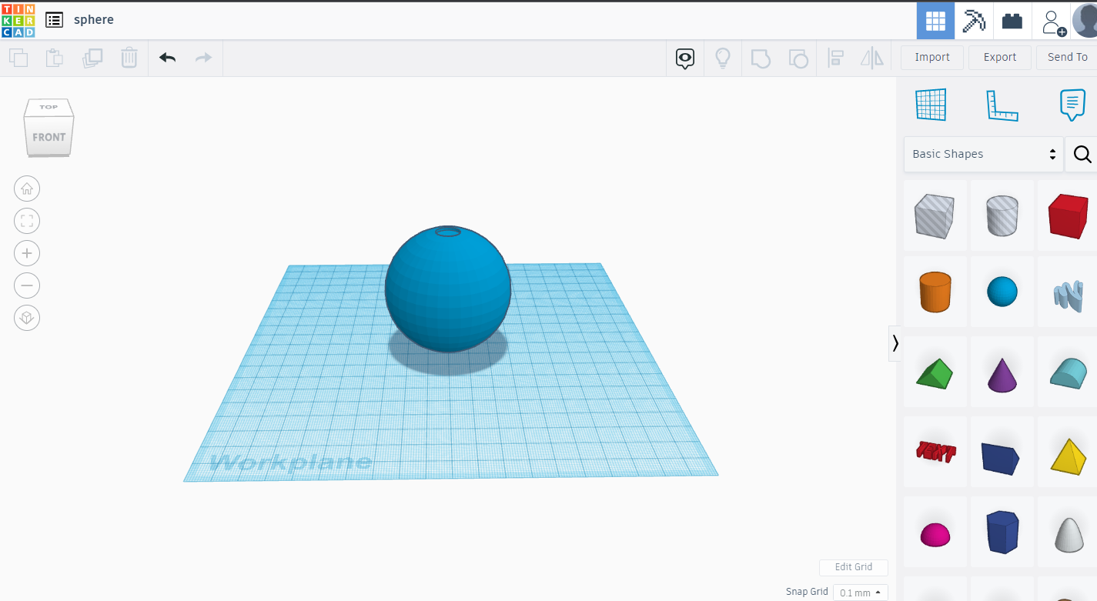Open the Basic Shapes dropdown

[984, 154]
